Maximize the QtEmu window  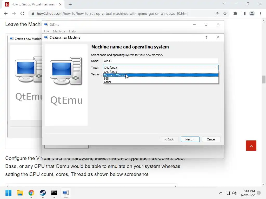coord(206,25)
